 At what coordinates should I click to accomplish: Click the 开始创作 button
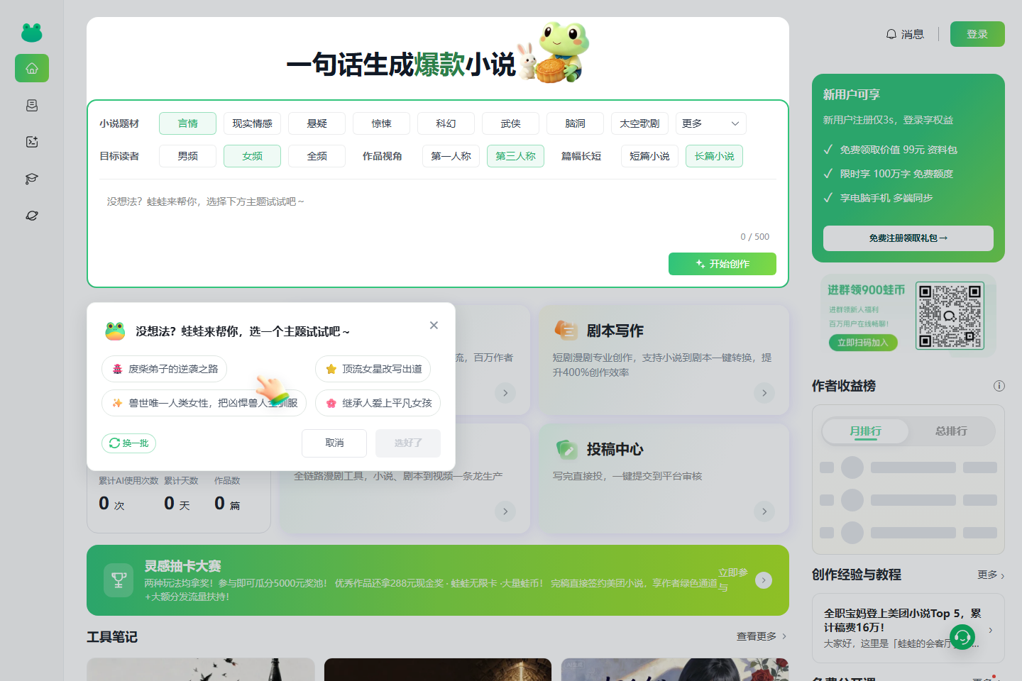[x=722, y=264]
